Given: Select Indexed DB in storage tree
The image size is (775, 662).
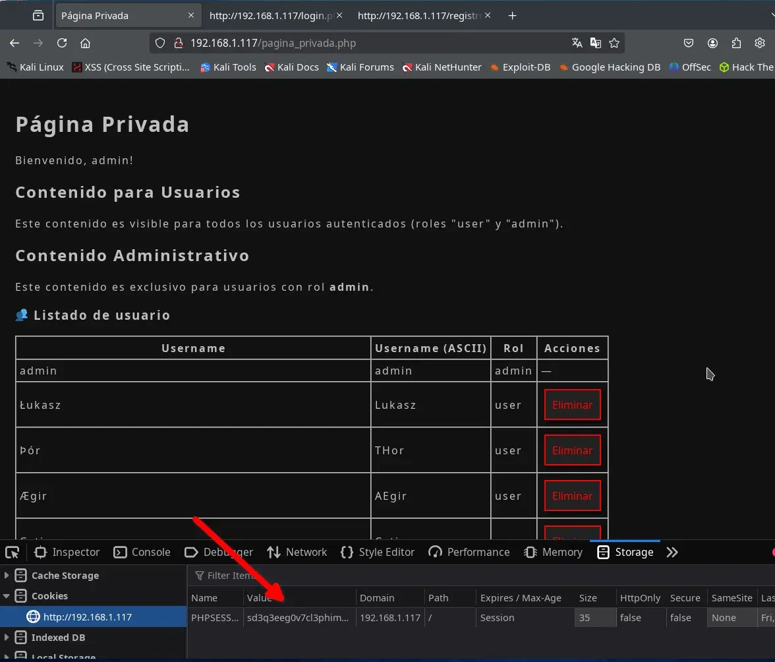Looking at the screenshot, I should click(58, 638).
